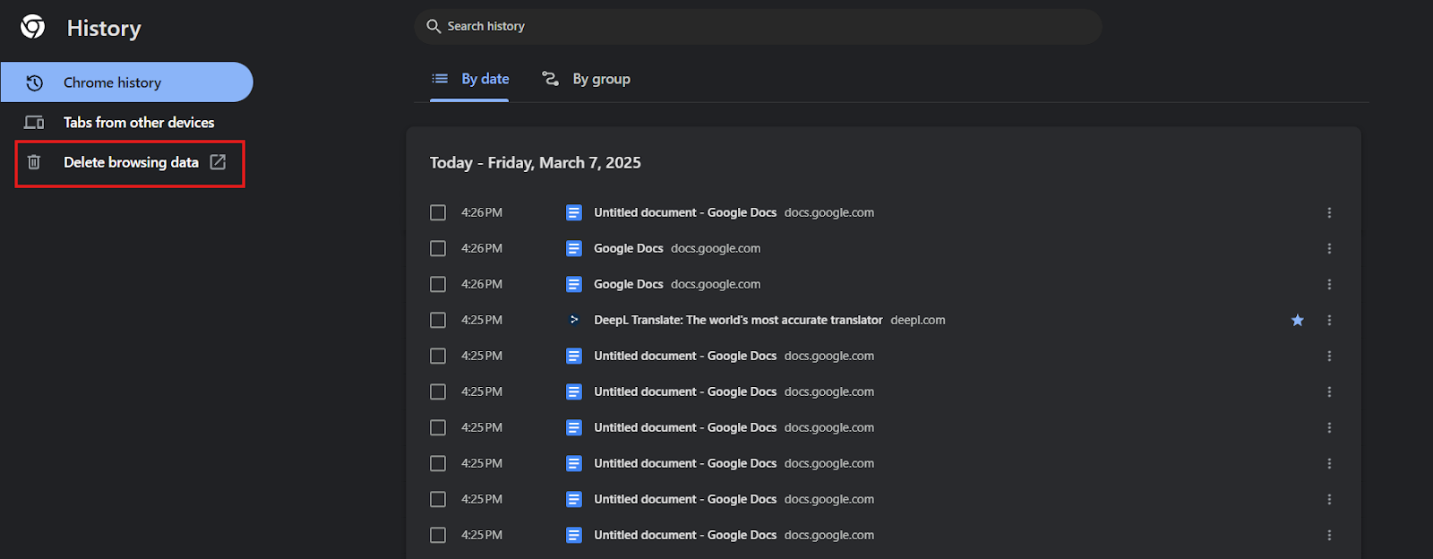Click the Docs favicon on 4:26 PM Untitled document
Viewport: 1433px width, 559px height.
coord(574,212)
